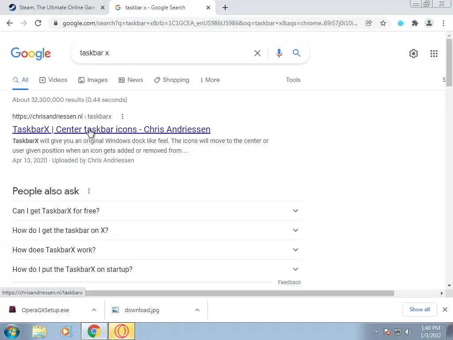
Task: Click the Chrome address bar URL
Action: (x=210, y=23)
